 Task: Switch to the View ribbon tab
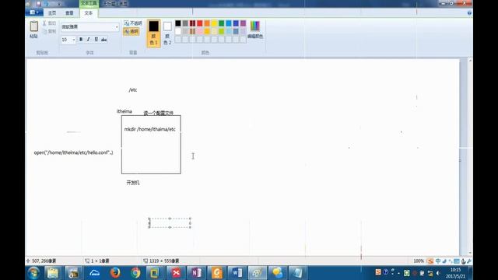(x=69, y=12)
